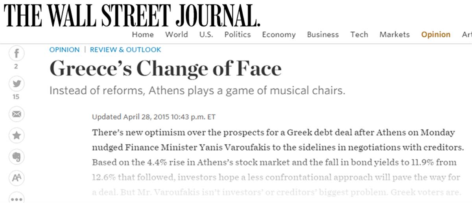Clip article to Evernote elephant icon
This screenshot has width=472, height=203.
(16, 157)
